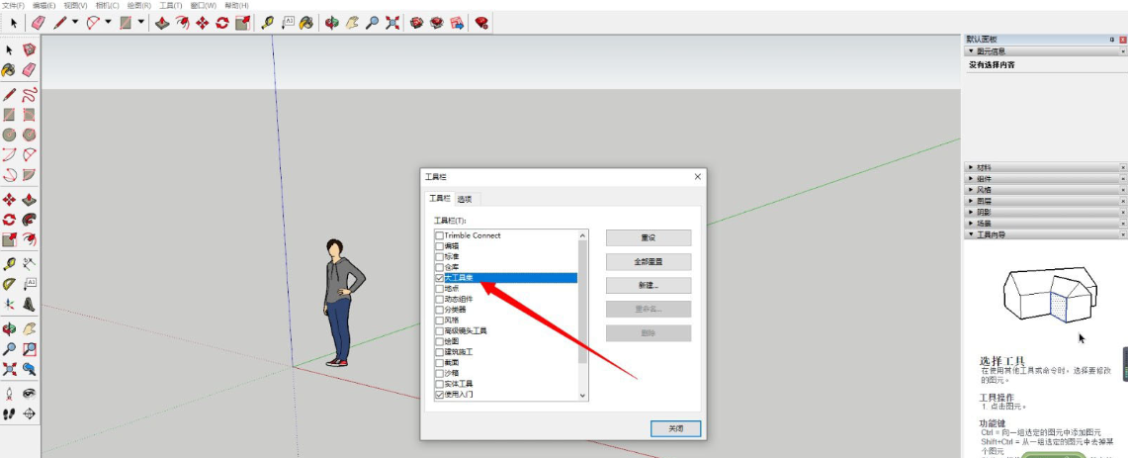Select the Move tool in top toolbar
The width and height of the screenshot is (1128, 458).
(x=202, y=23)
